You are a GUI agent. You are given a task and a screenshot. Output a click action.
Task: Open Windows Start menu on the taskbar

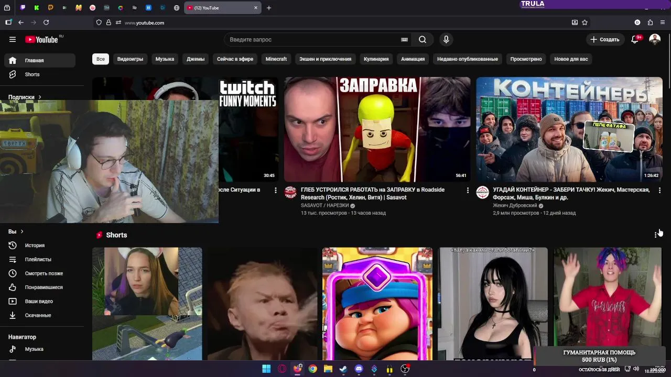[x=266, y=369]
